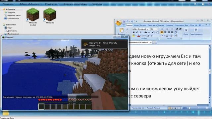212x119 pixels.
Task: Open the Styles (Стили) gallery
Action: click(x=186, y=32)
